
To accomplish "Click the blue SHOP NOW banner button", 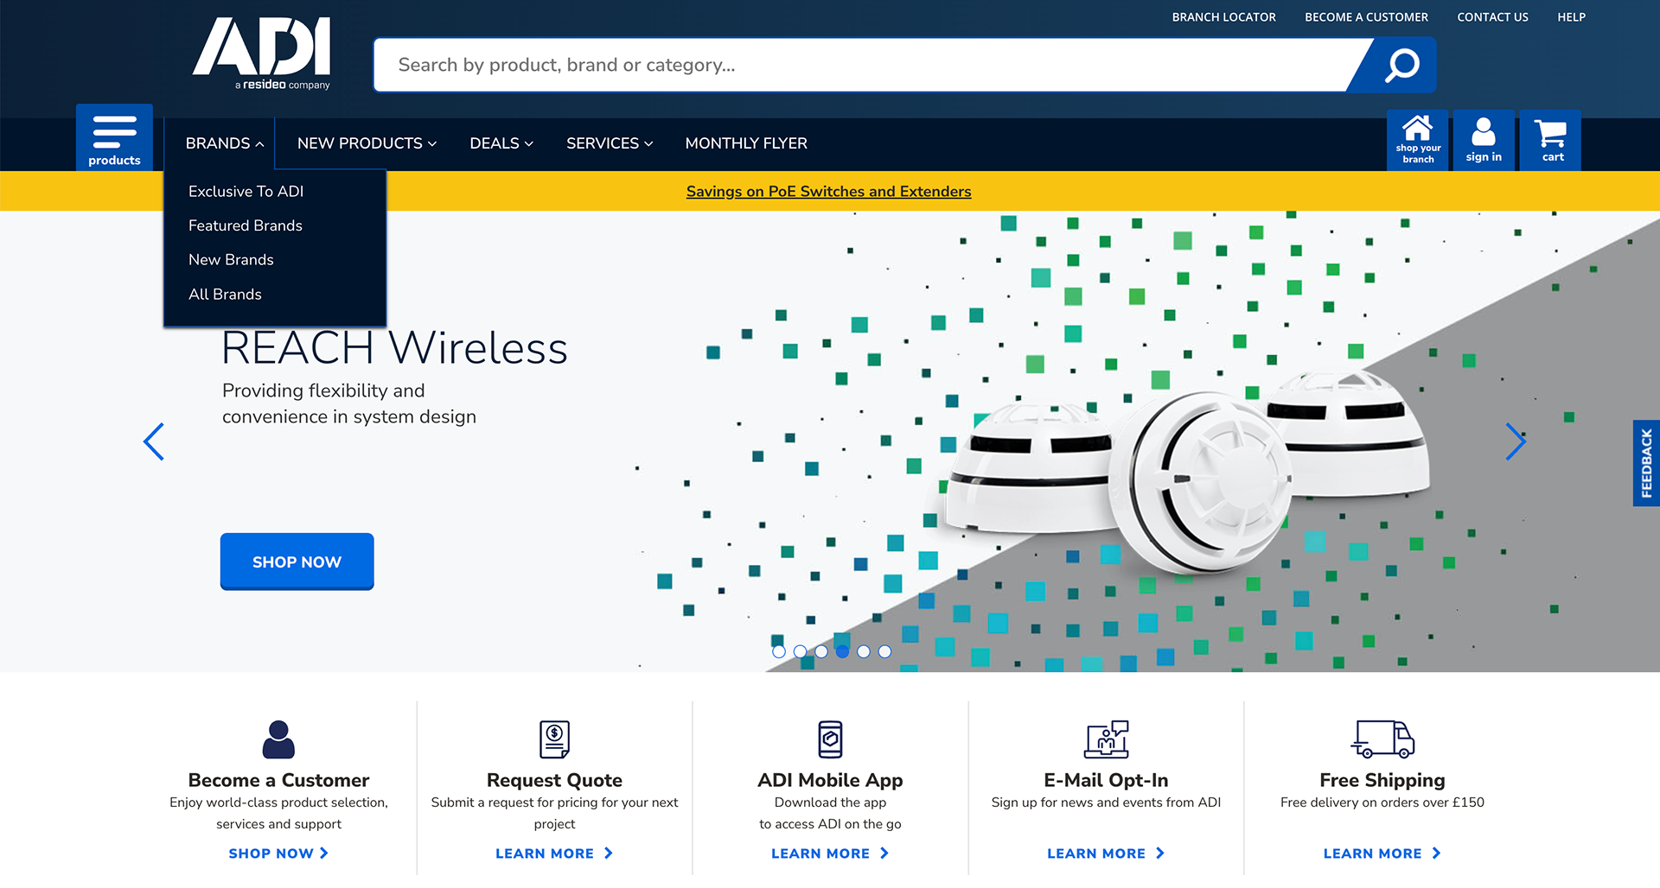I will [297, 561].
